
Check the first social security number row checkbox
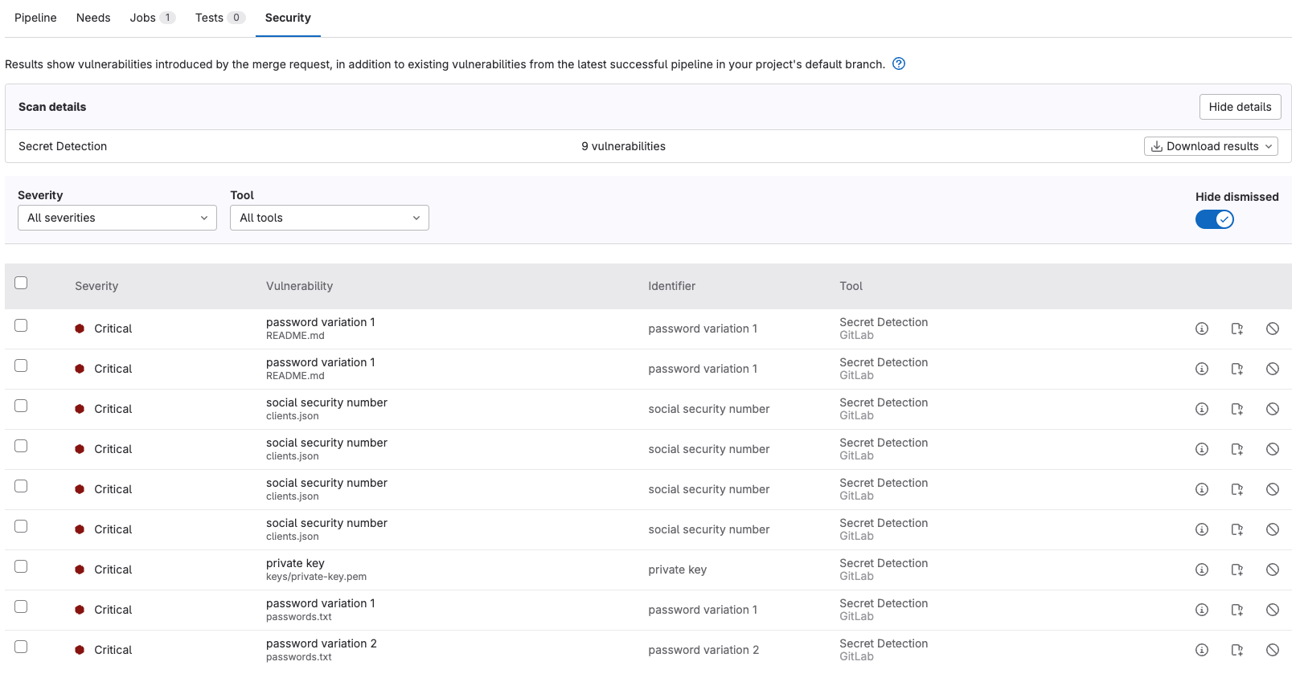[21, 406]
